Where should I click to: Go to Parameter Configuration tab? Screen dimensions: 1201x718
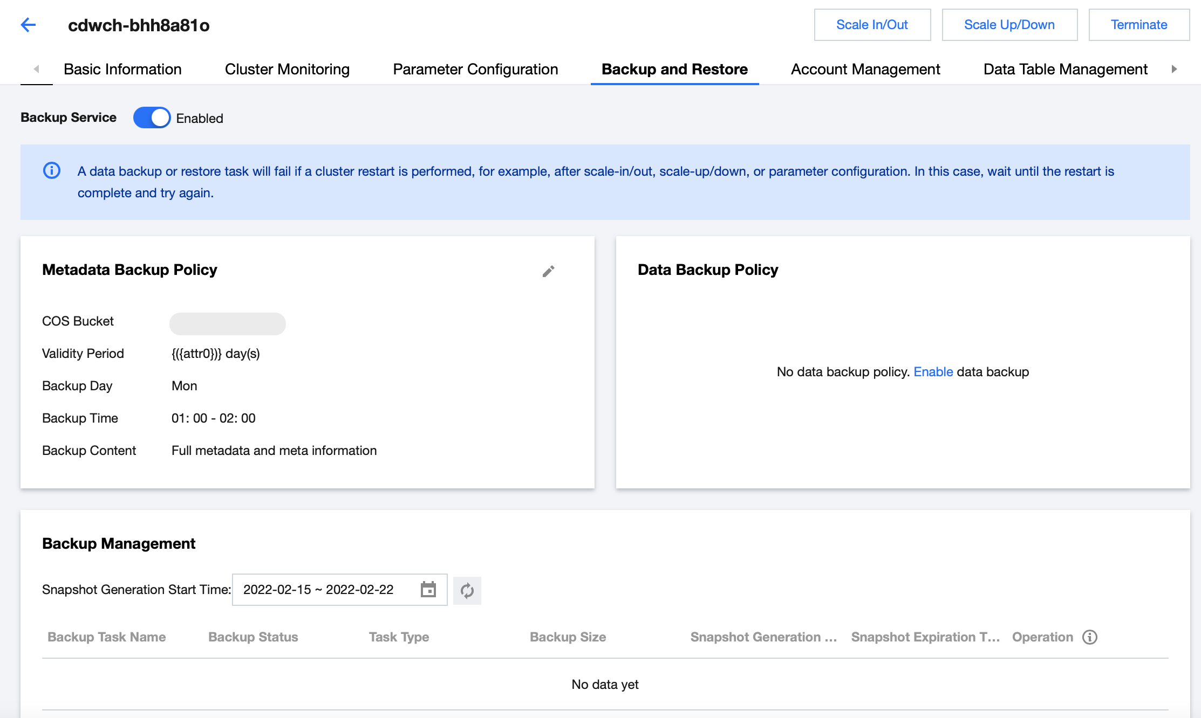pos(475,70)
